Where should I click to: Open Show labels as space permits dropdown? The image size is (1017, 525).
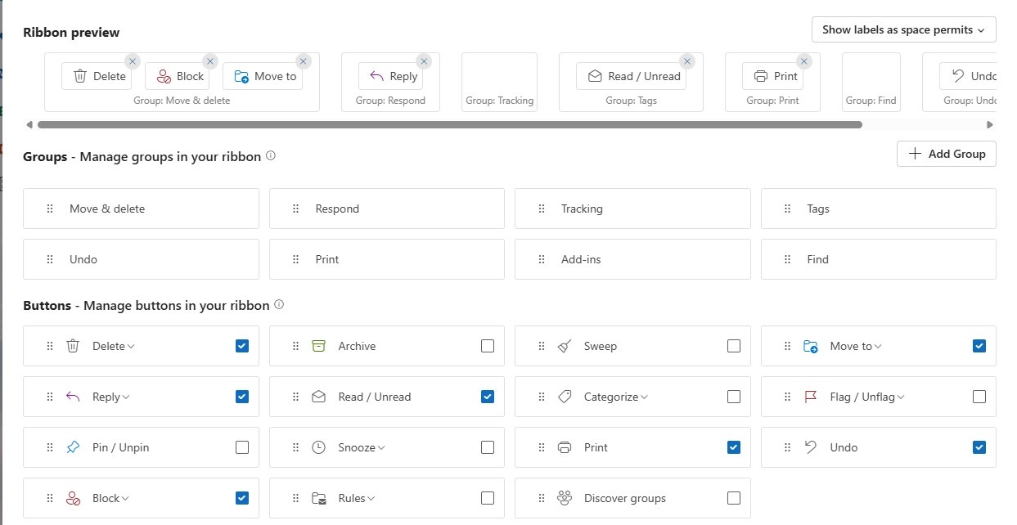(x=903, y=29)
